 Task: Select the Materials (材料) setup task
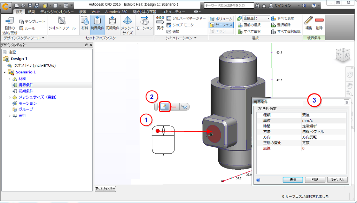[85, 23]
